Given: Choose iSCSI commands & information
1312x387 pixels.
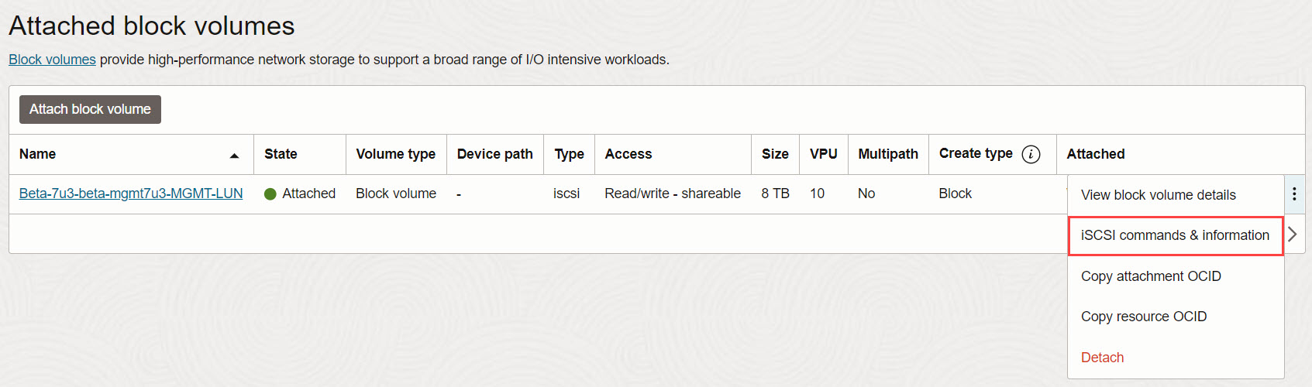Looking at the screenshot, I should 1175,235.
